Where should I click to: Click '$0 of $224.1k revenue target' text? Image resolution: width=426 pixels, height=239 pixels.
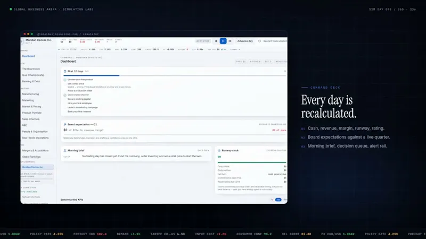[84, 130]
